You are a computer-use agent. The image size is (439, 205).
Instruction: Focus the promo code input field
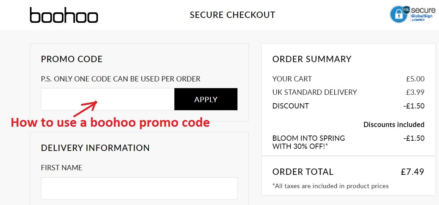(107, 99)
